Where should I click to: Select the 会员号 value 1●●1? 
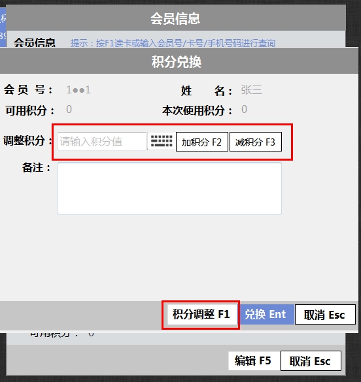pos(78,90)
